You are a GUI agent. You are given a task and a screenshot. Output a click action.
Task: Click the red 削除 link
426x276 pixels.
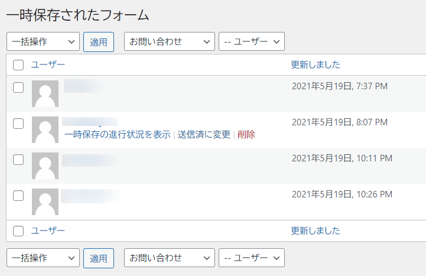coord(246,135)
